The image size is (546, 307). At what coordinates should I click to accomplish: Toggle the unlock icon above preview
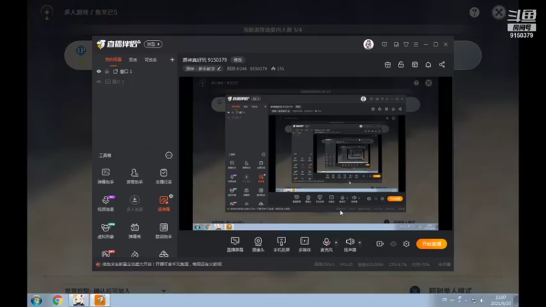point(401,65)
